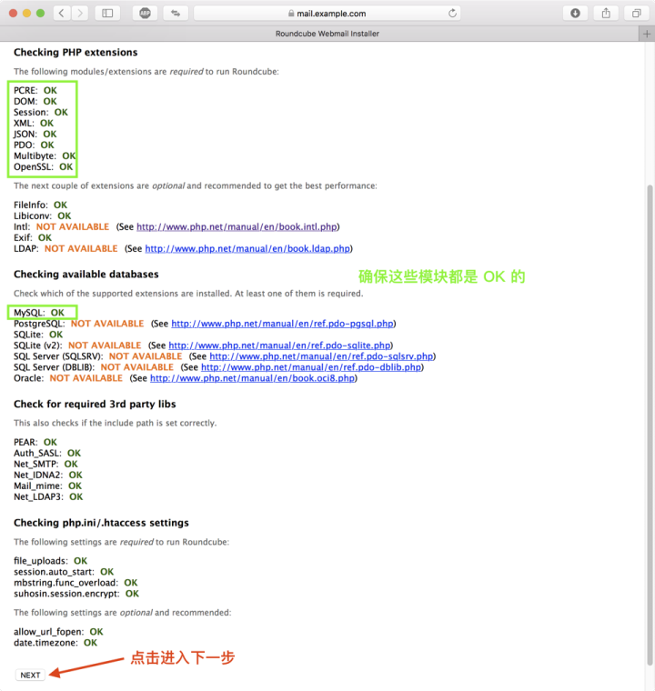Viewport: 655px width, 691px height.
Task: Open the ref.pdo-sqlsrv.php link
Action: click(322, 356)
